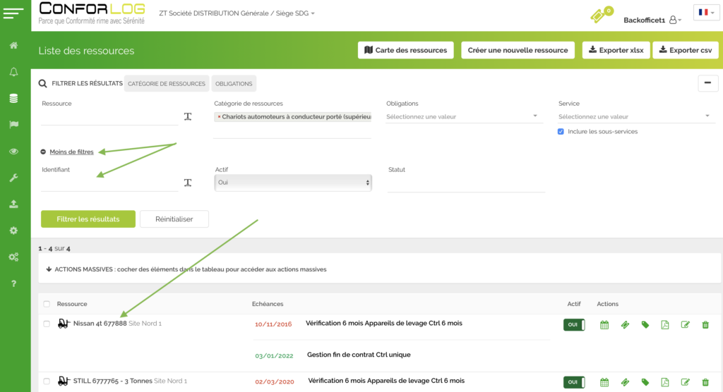Open the wrench tools icon in sidebar
The width and height of the screenshot is (723, 392).
[x=13, y=178]
